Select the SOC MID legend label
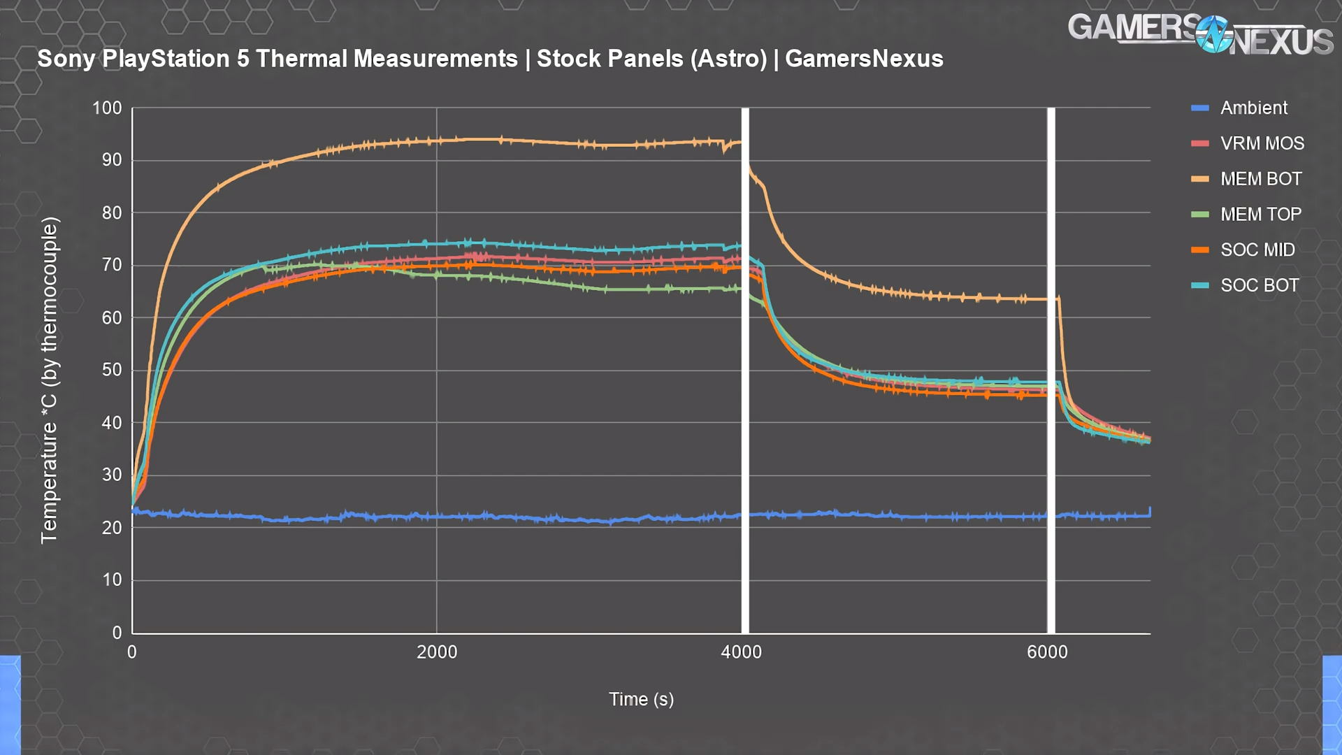The width and height of the screenshot is (1342, 755). [1257, 250]
